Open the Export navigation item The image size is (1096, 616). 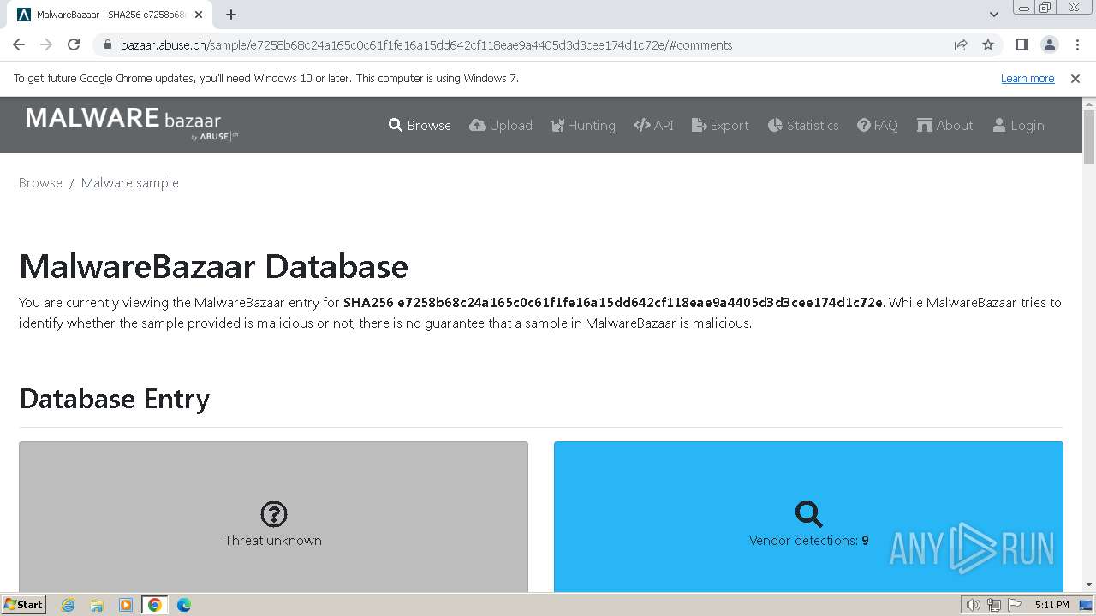(720, 125)
